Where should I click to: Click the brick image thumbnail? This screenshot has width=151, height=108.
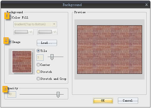pyautogui.click(x=22, y=62)
